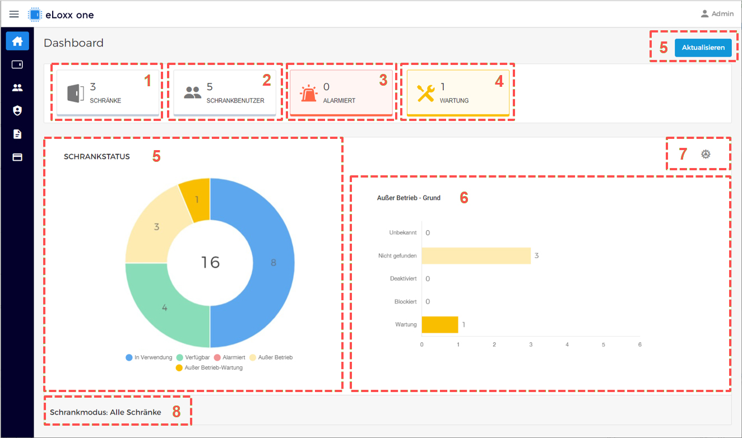The width and height of the screenshot is (742, 438).
Task: Click the 'Blockiert' axis label
Action: coord(406,301)
